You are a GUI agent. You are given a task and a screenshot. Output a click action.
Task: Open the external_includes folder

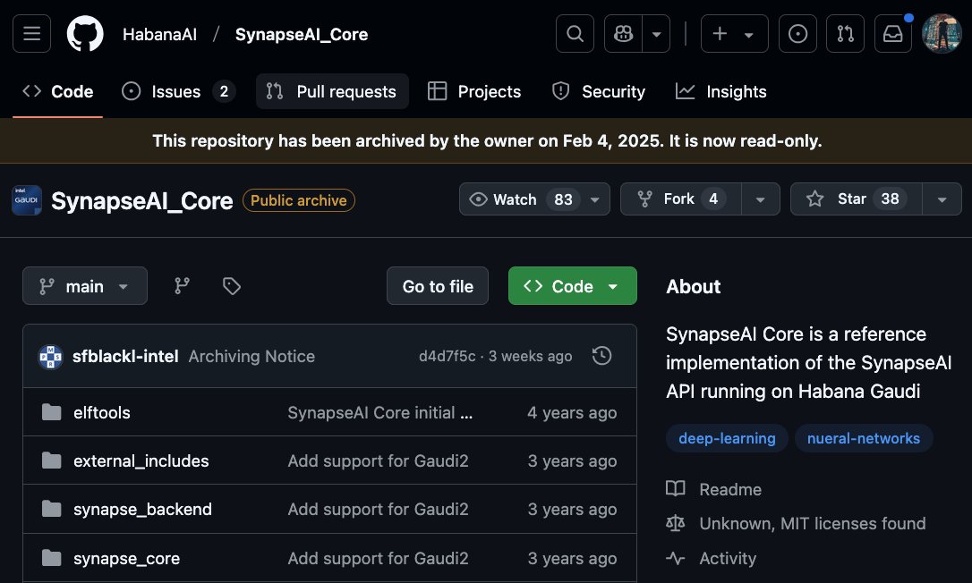pyautogui.click(x=141, y=461)
